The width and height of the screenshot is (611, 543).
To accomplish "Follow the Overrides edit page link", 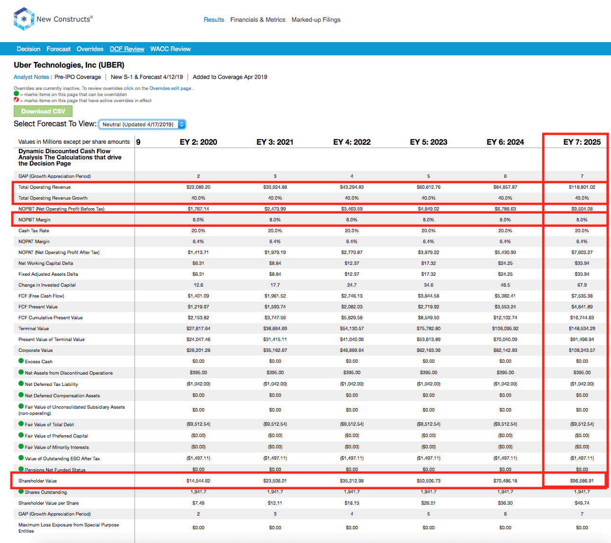I will pyautogui.click(x=171, y=88).
